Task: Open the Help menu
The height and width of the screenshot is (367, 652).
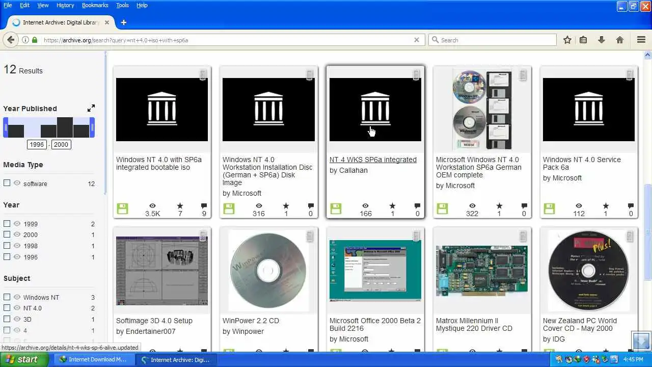Action: tap(142, 5)
